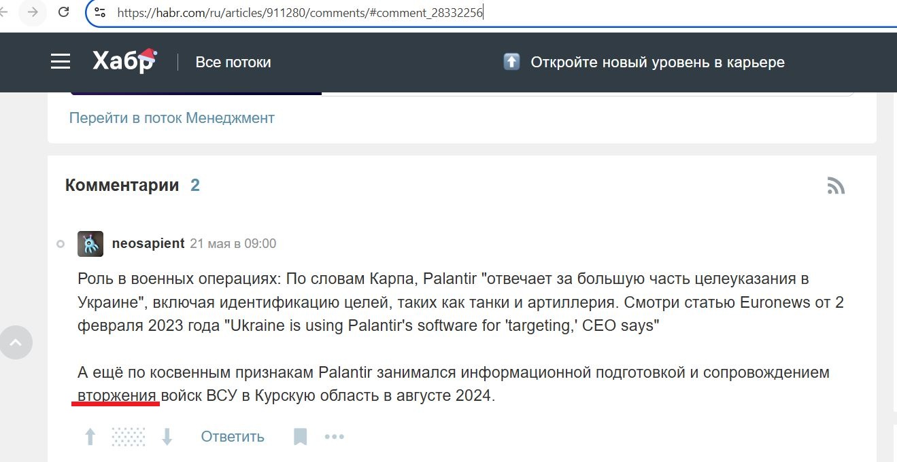Screen dimensions: 897x462
Task: Reveal the hidden comment rating dots
Action: click(x=128, y=436)
